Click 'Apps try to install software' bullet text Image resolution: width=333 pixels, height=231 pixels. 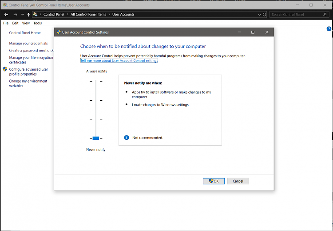(171, 95)
